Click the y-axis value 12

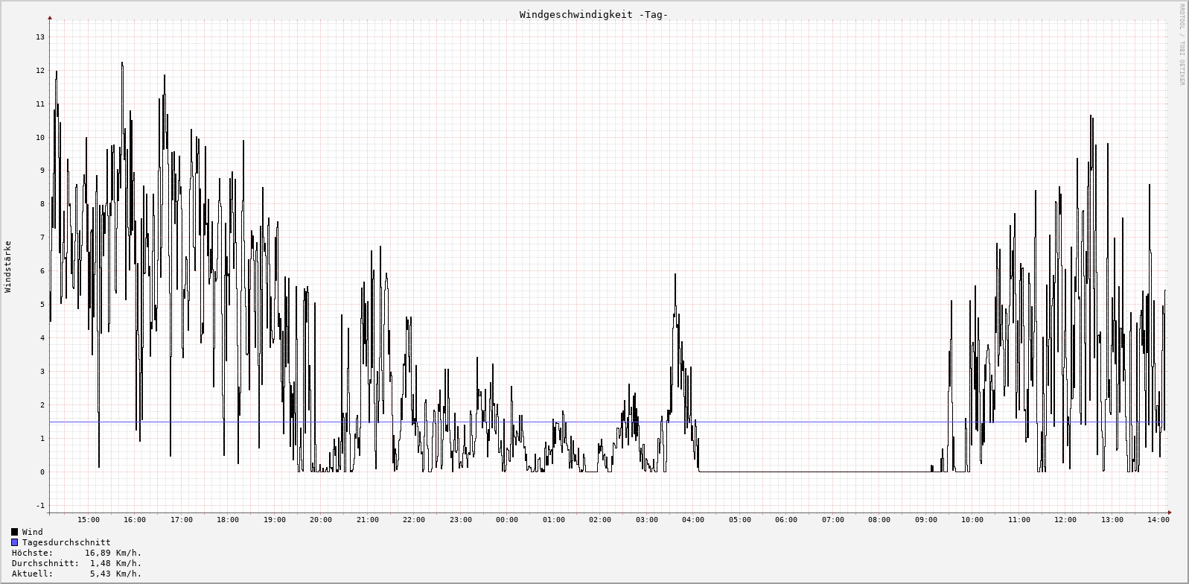(40, 71)
